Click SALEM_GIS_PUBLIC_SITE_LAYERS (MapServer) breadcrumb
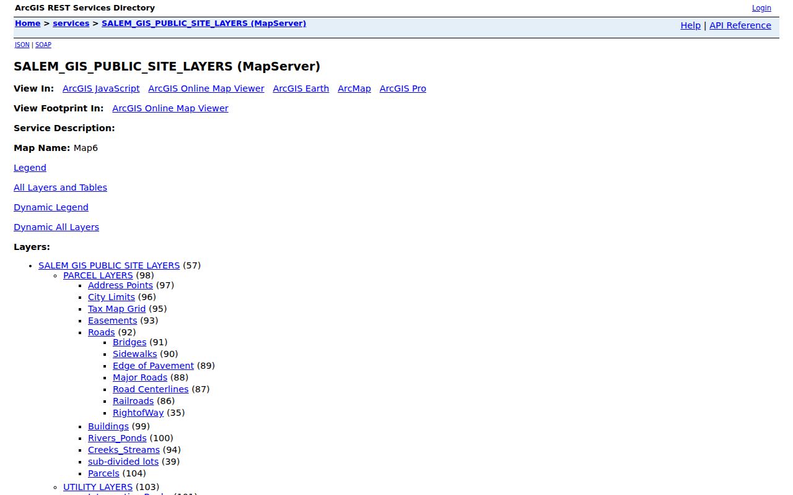Image resolution: width=793 pixels, height=495 pixels. (204, 24)
